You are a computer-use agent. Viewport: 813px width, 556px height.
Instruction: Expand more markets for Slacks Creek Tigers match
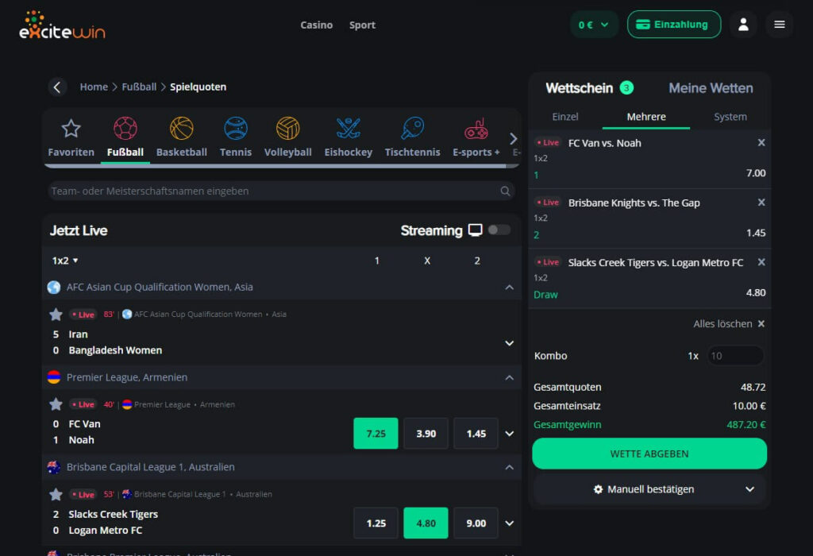click(509, 523)
